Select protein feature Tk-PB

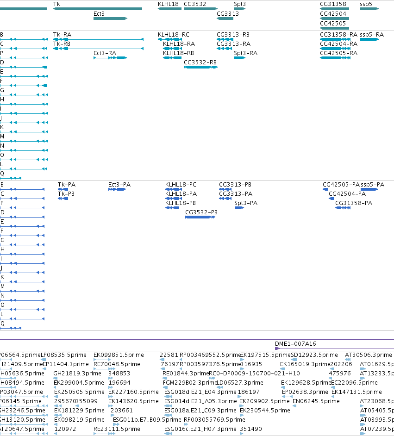(x=63, y=199)
